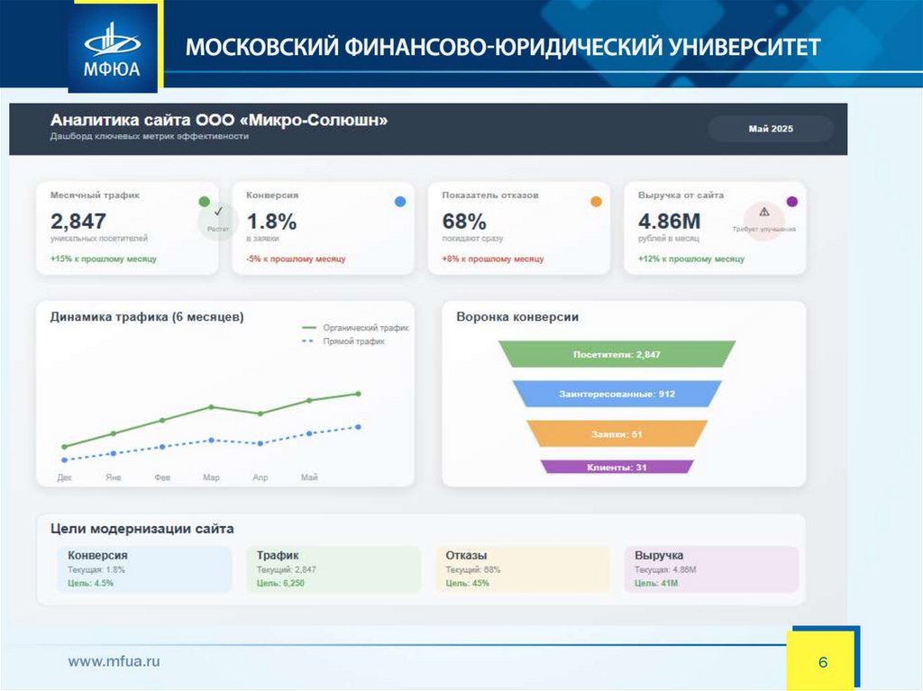
Task: Click the last blue direct traffic data point
Action: click(359, 427)
